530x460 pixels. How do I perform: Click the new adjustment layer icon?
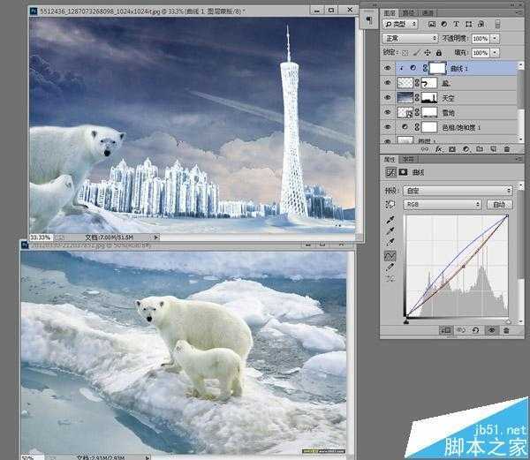(x=466, y=149)
